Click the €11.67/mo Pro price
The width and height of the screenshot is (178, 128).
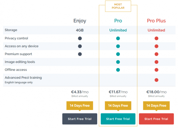coord(118,92)
